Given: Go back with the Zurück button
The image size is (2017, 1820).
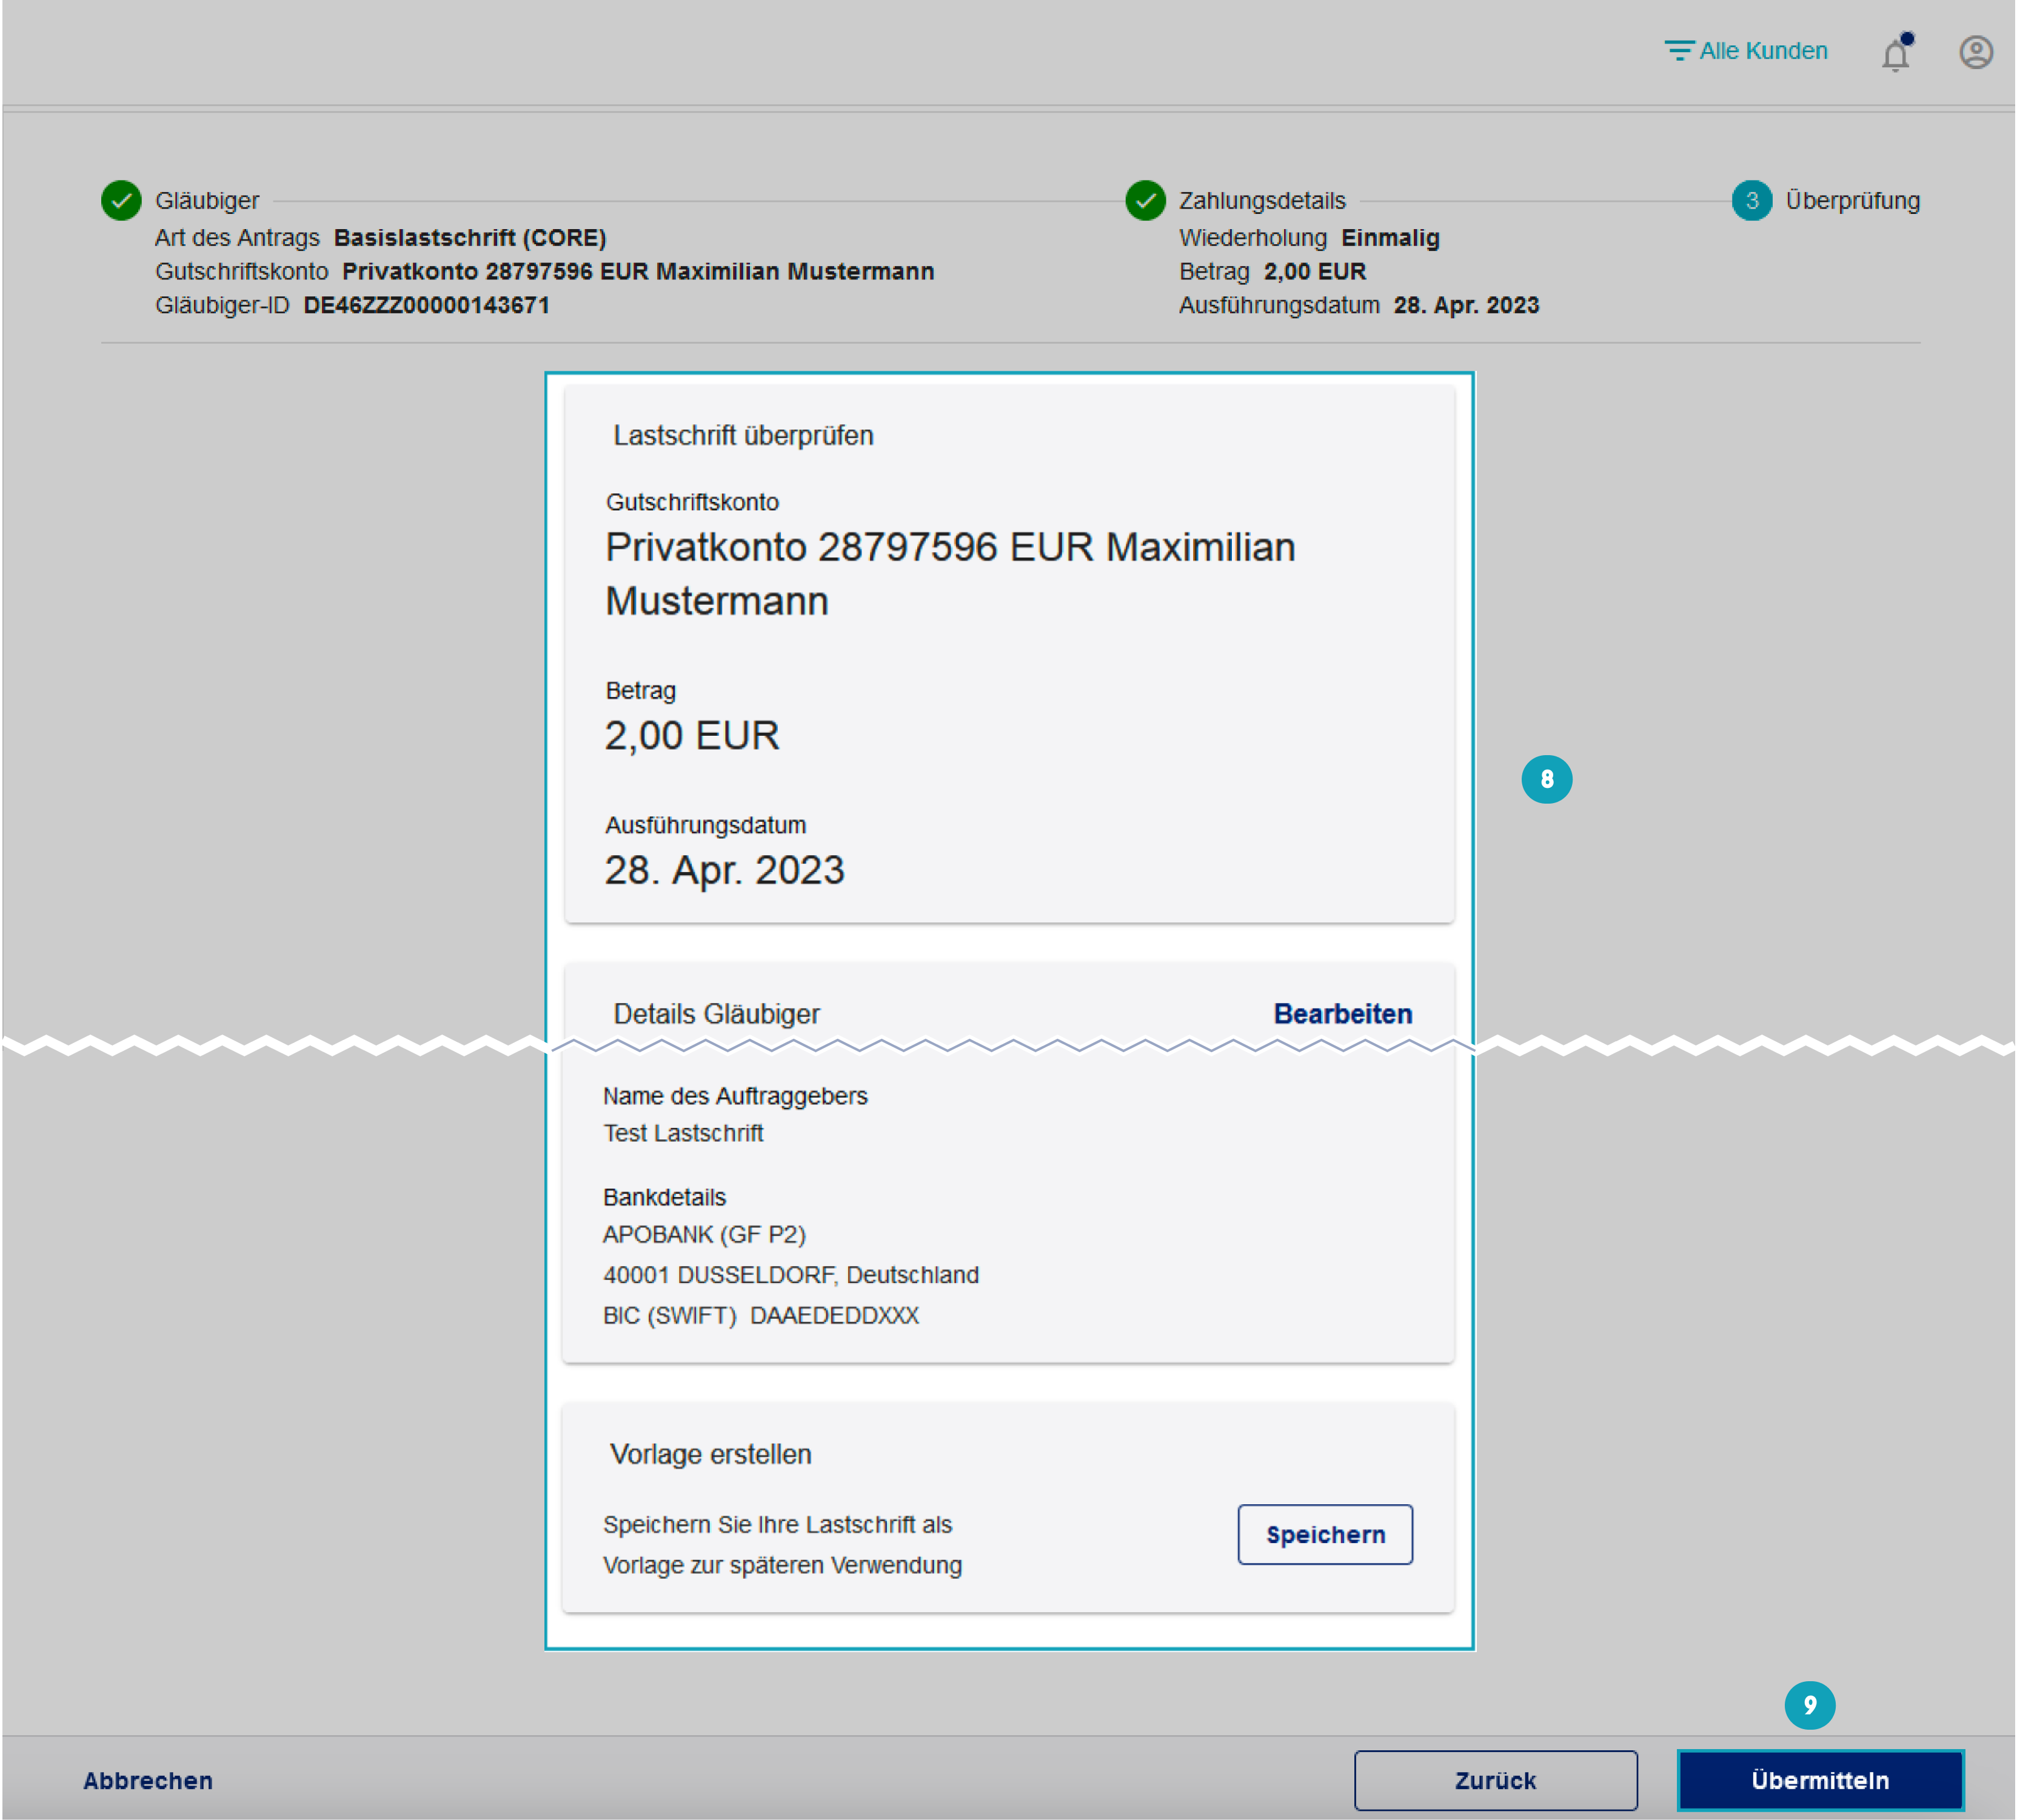Looking at the screenshot, I should [x=1496, y=1781].
